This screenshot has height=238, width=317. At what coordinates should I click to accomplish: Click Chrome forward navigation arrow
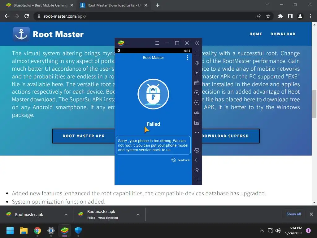pyautogui.click(x=17, y=16)
